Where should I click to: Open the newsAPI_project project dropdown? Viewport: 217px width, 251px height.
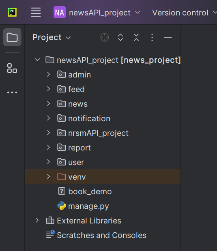(x=97, y=13)
